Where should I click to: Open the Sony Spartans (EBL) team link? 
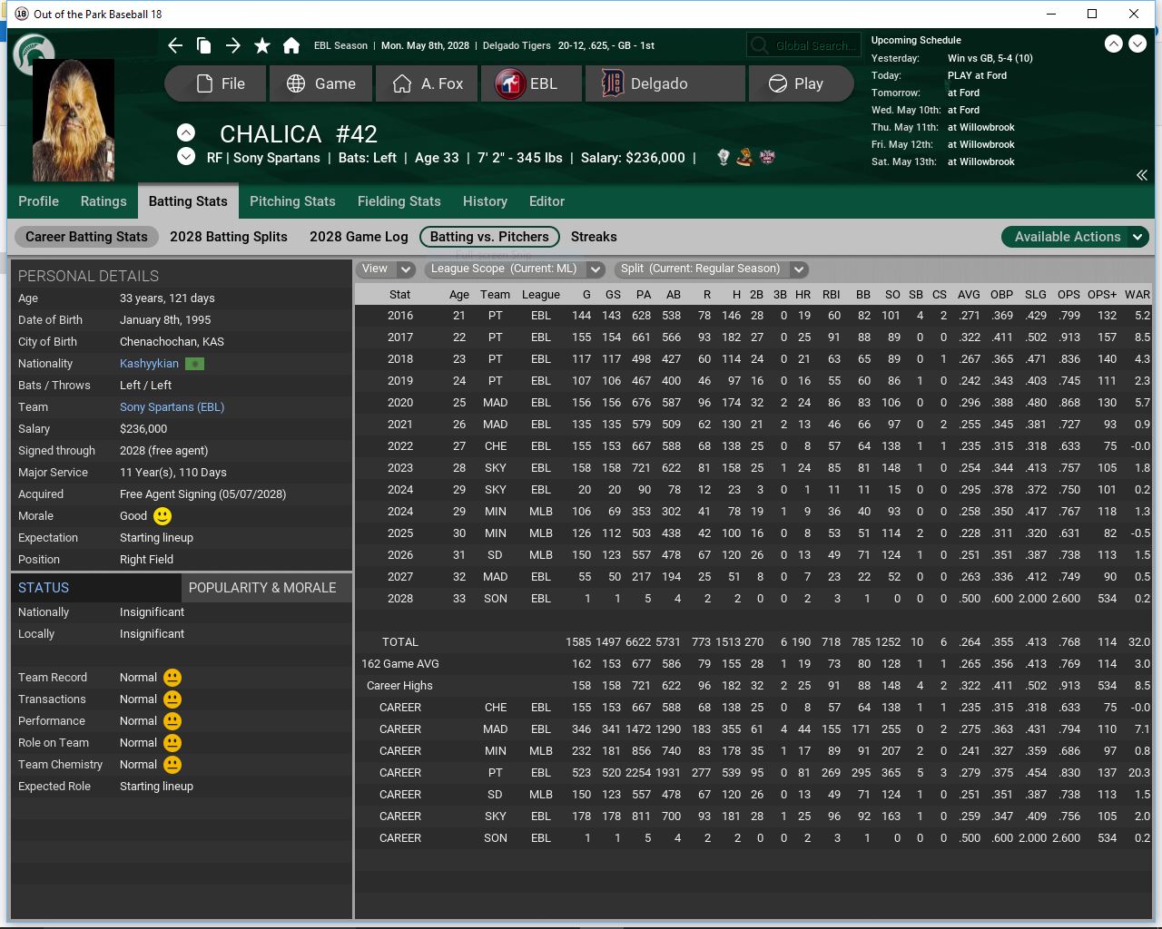(172, 407)
